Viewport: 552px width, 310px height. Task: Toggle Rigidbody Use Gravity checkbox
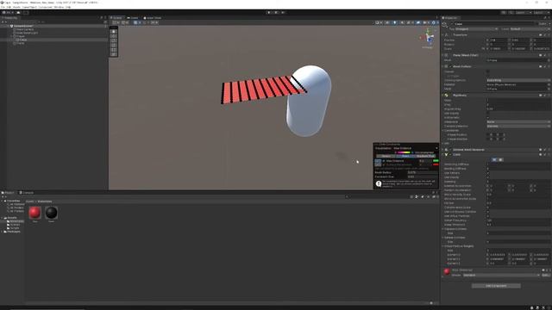(488, 113)
